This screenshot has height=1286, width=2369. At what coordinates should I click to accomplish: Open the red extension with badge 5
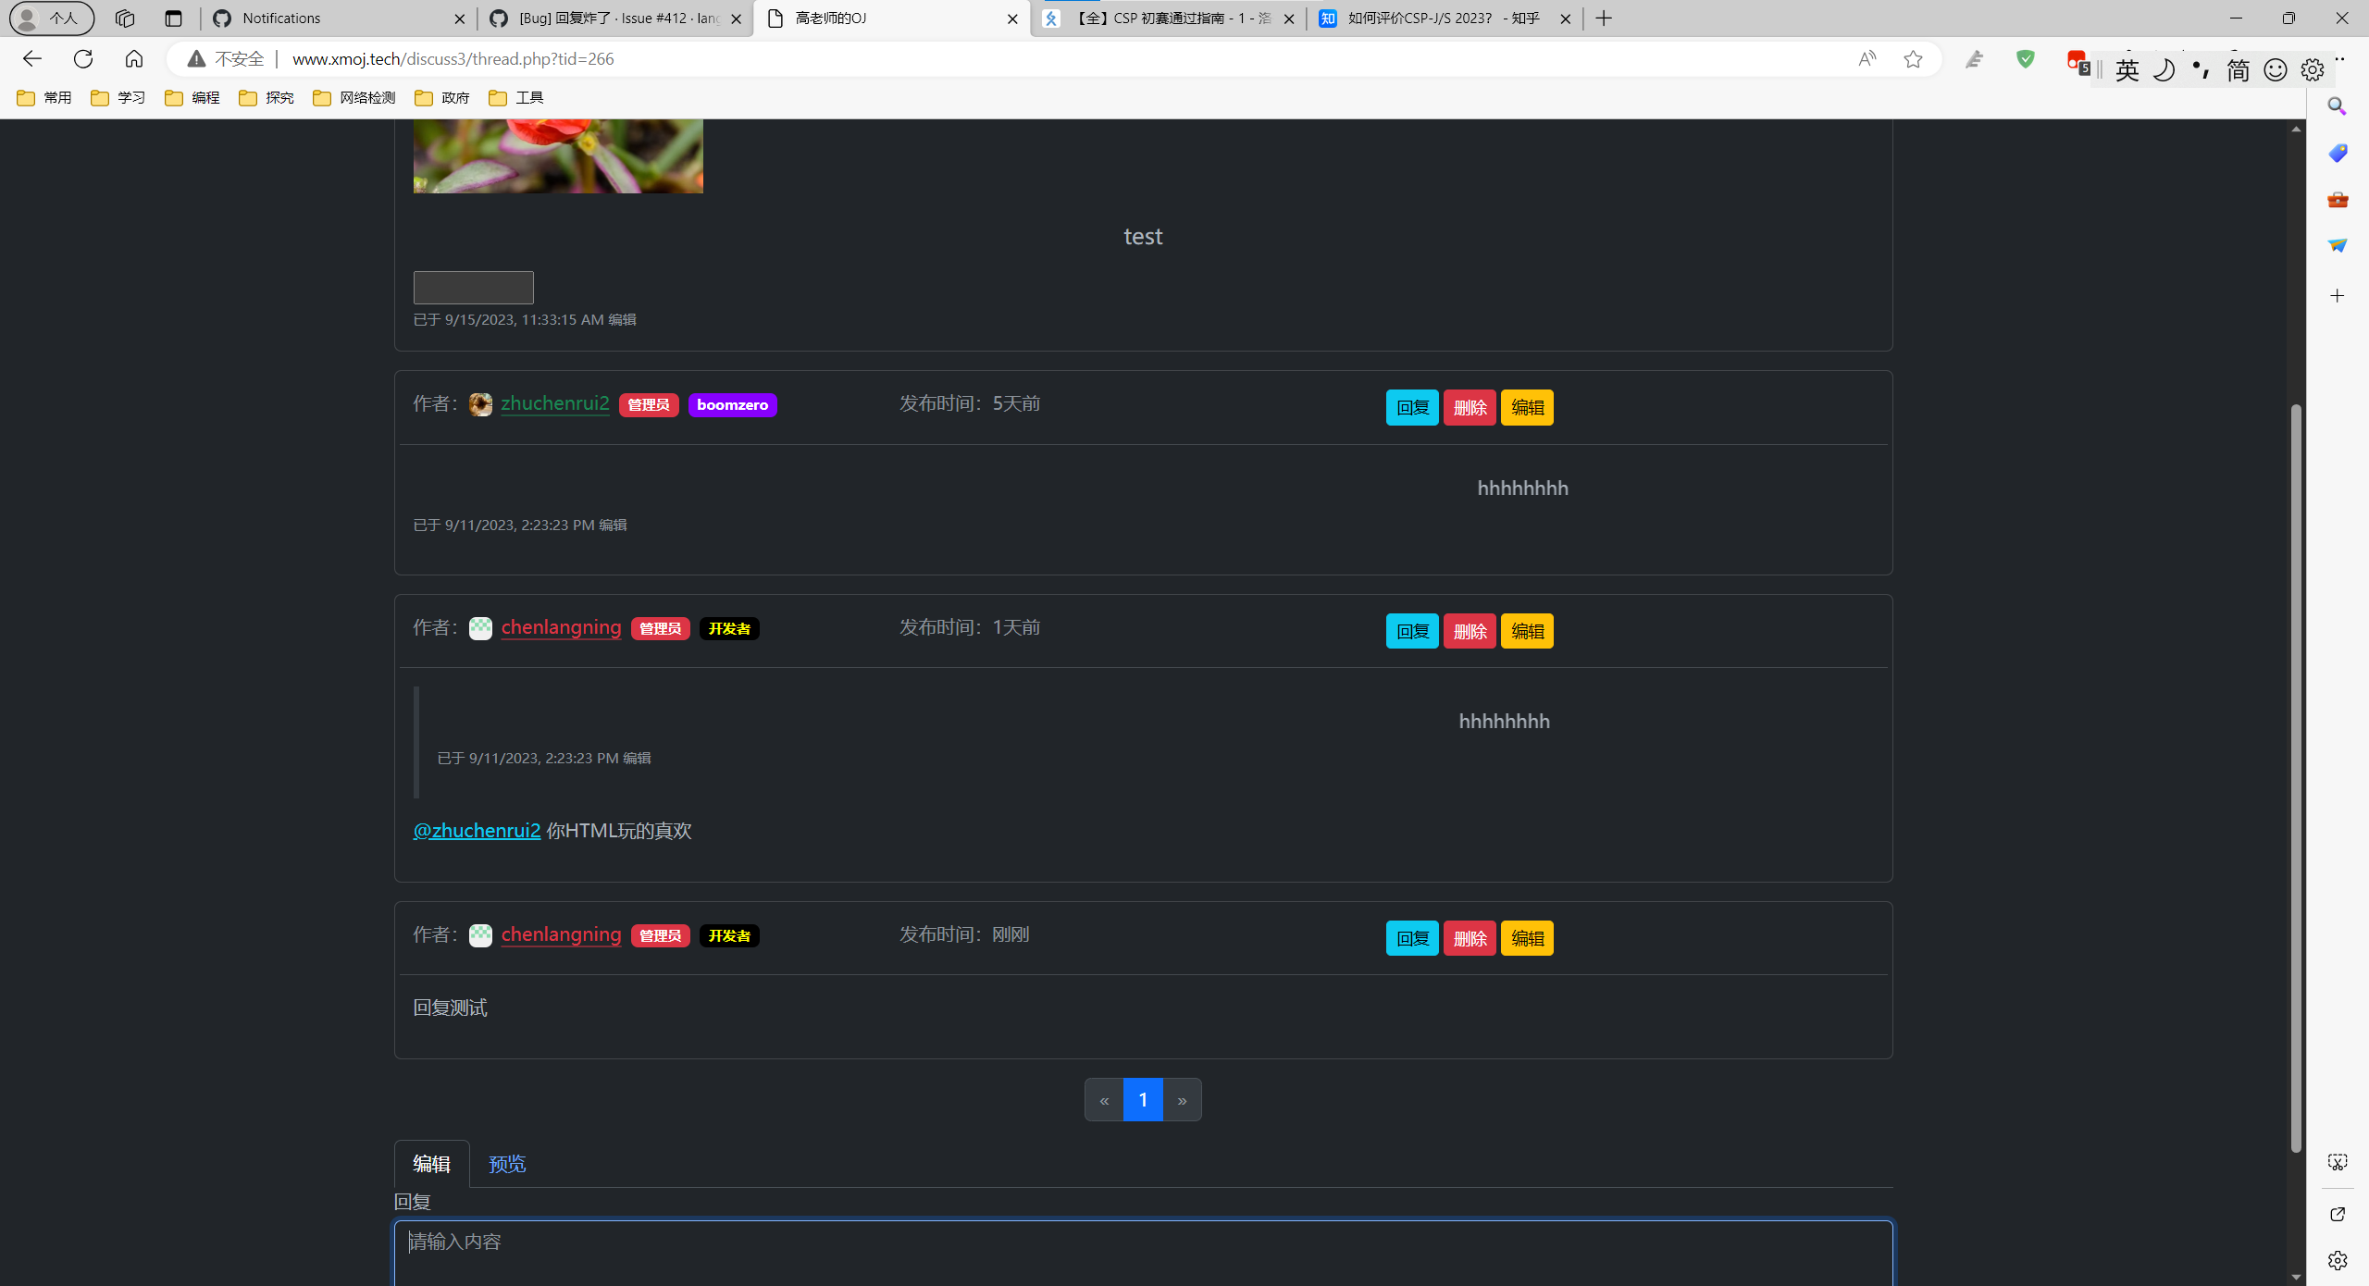point(2078,60)
